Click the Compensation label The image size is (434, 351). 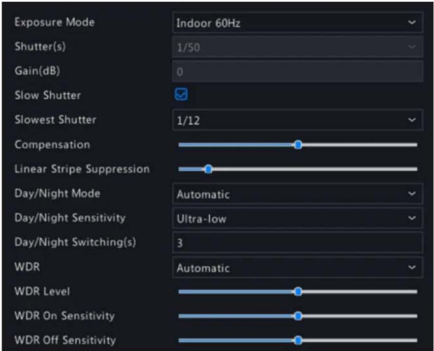[53, 144]
